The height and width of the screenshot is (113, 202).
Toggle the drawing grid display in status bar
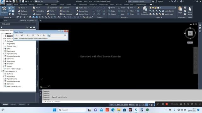pyautogui.click(x=137, y=105)
